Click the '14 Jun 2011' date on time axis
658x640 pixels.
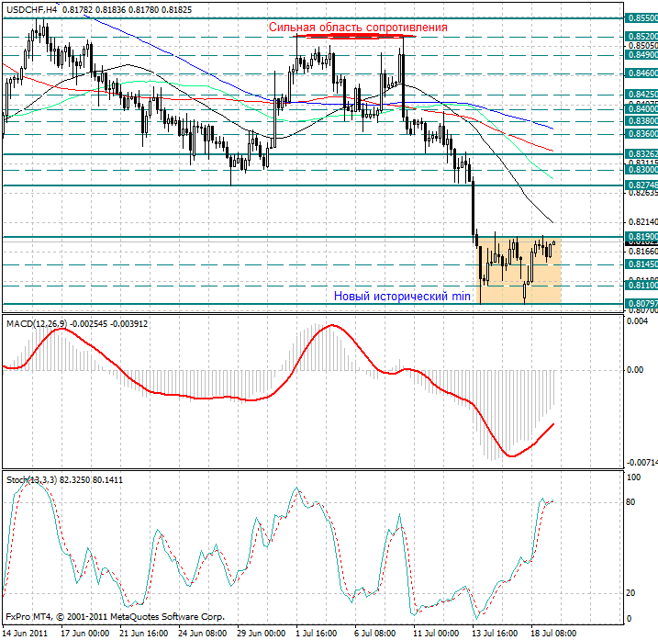(x=27, y=633)
